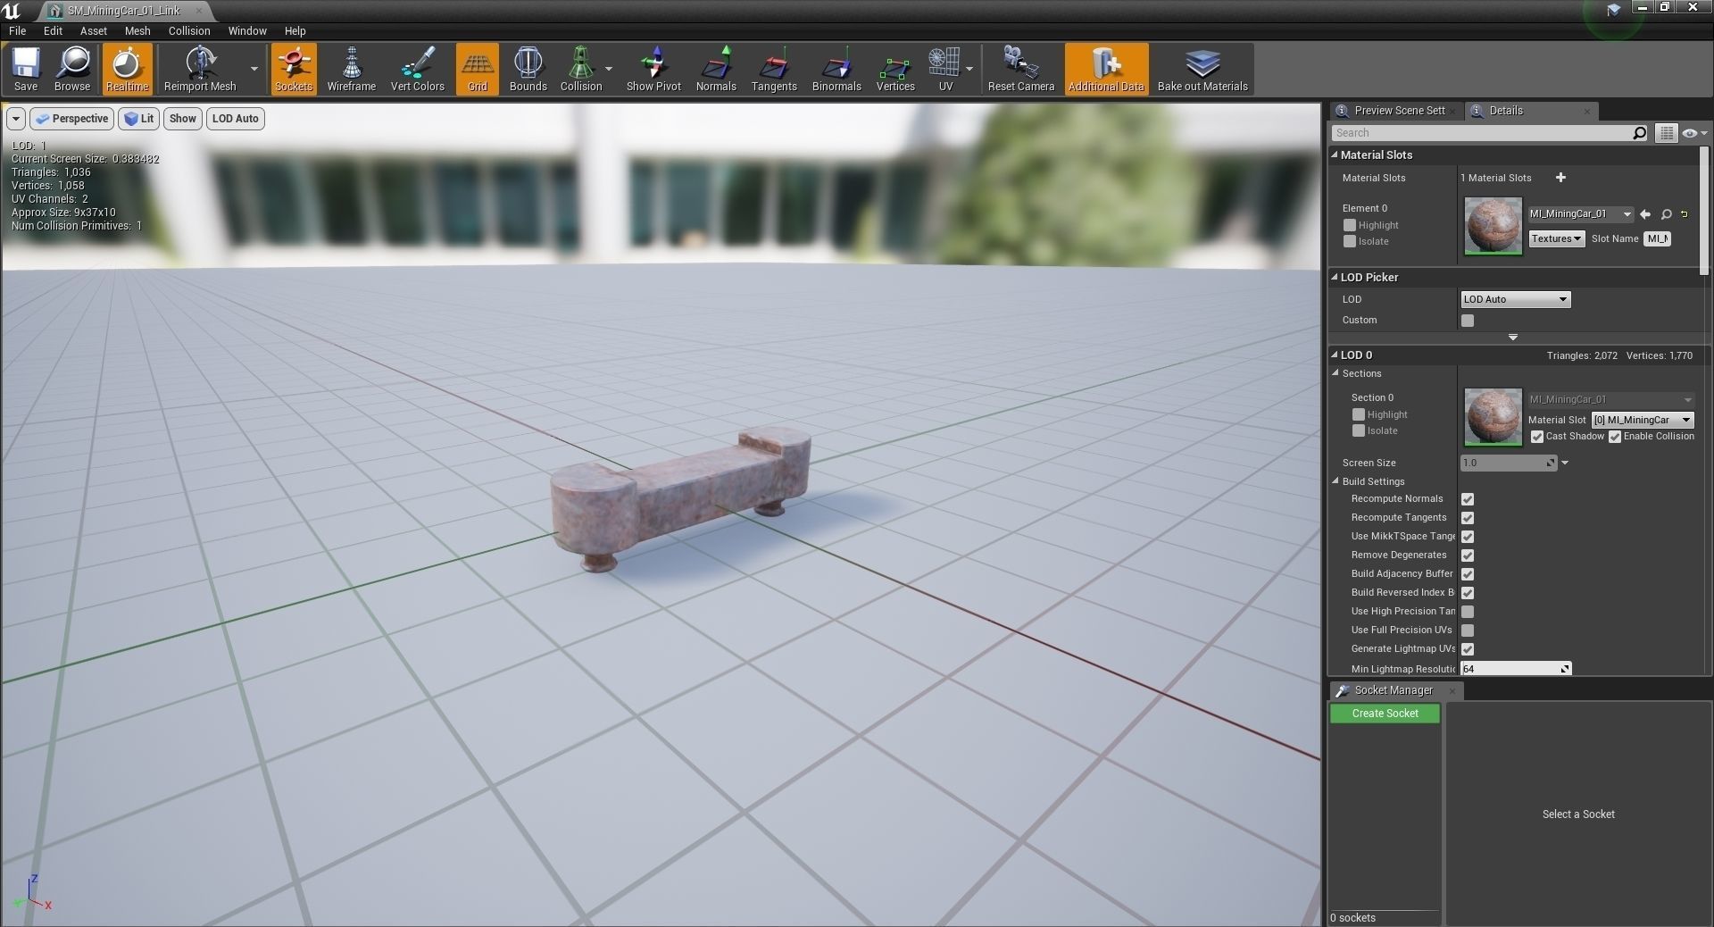The image size is (1714, 927).
Task: Click the Save toolbar icon
Action: 26,69
